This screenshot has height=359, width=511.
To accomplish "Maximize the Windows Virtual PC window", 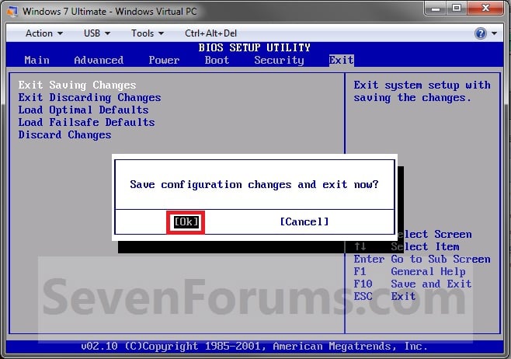I will (457, 9).
